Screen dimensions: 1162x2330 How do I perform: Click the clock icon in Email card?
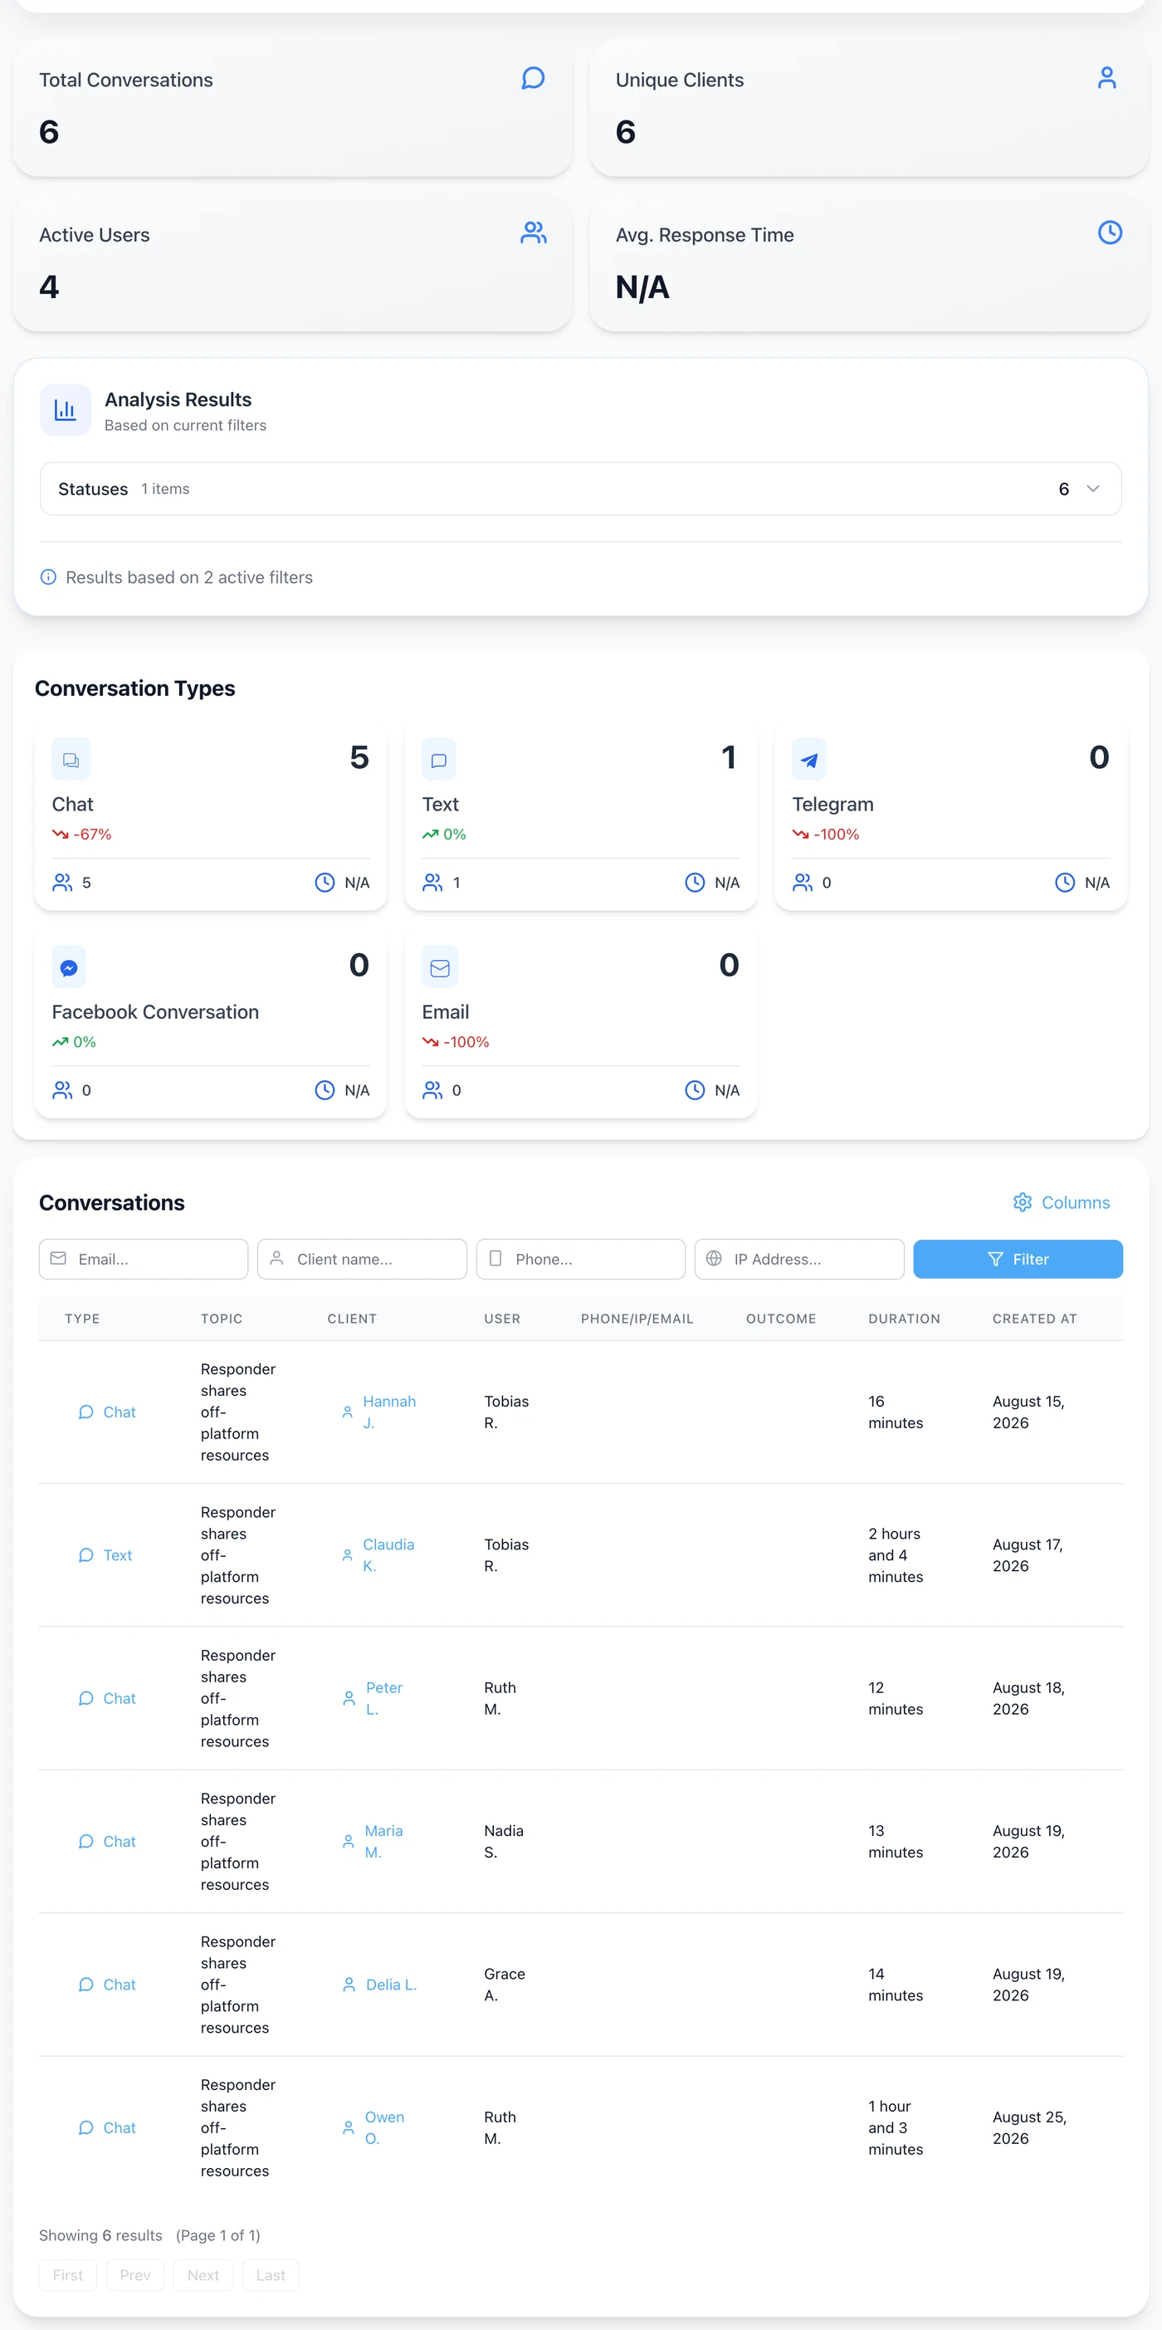695,1091
